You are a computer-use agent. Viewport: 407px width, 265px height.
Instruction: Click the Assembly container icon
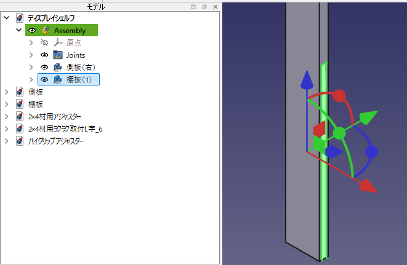(x=46, y=30)
